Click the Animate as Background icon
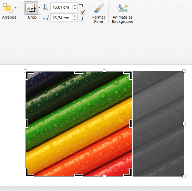The image size is (192, 191). point(122,8)
